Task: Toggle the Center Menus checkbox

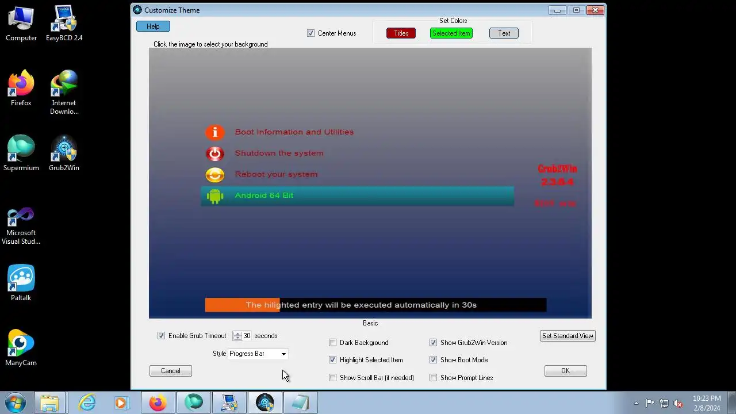Action: click(311, 33)
